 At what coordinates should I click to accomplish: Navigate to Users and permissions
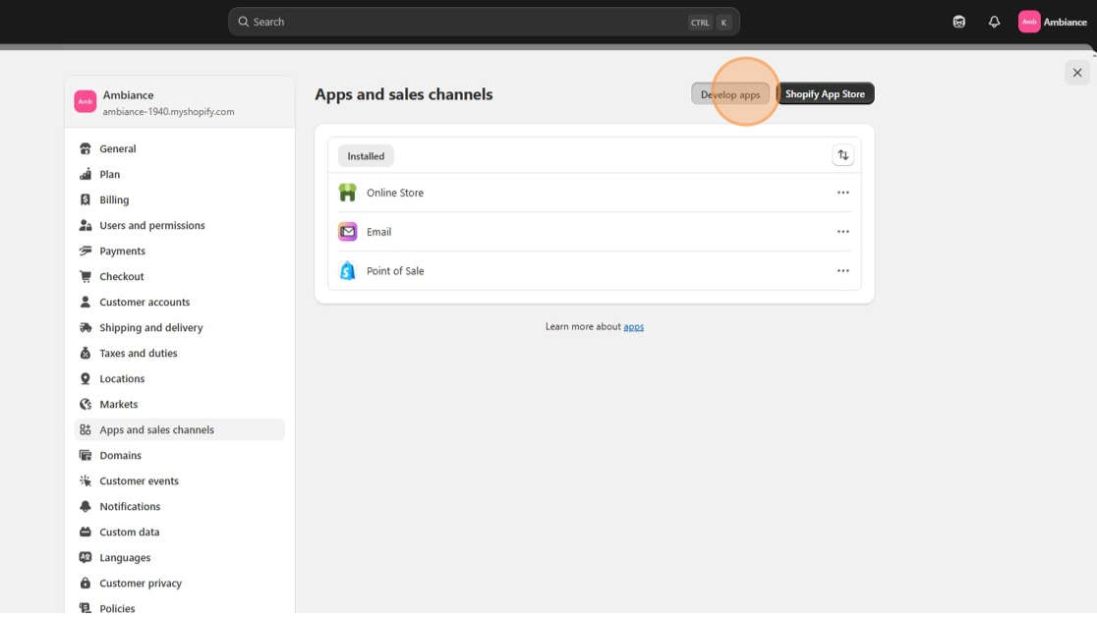coord(151,225)
